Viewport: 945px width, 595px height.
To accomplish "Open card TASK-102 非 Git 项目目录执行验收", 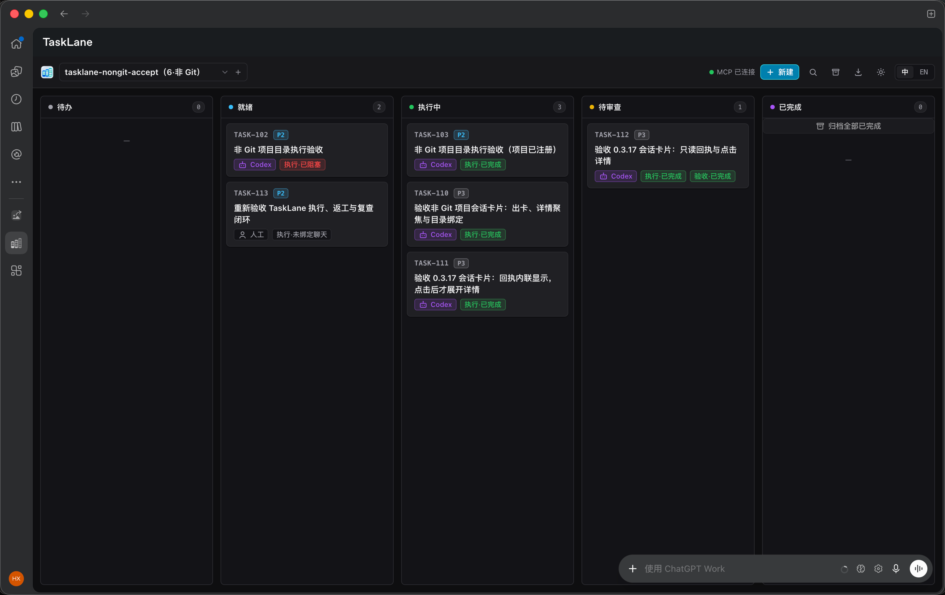I will click(307, 150).
